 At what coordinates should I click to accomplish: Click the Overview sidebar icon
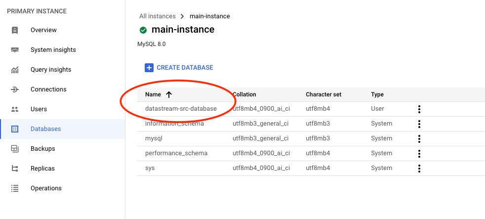[15, 30]
